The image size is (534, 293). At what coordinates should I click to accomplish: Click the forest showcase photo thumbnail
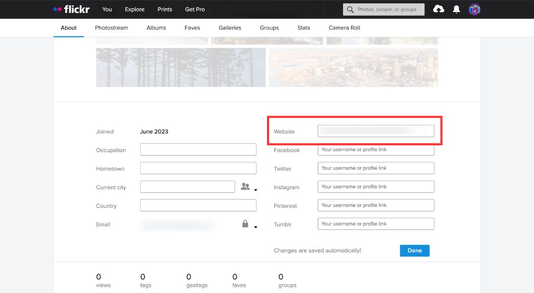(180, 67)
